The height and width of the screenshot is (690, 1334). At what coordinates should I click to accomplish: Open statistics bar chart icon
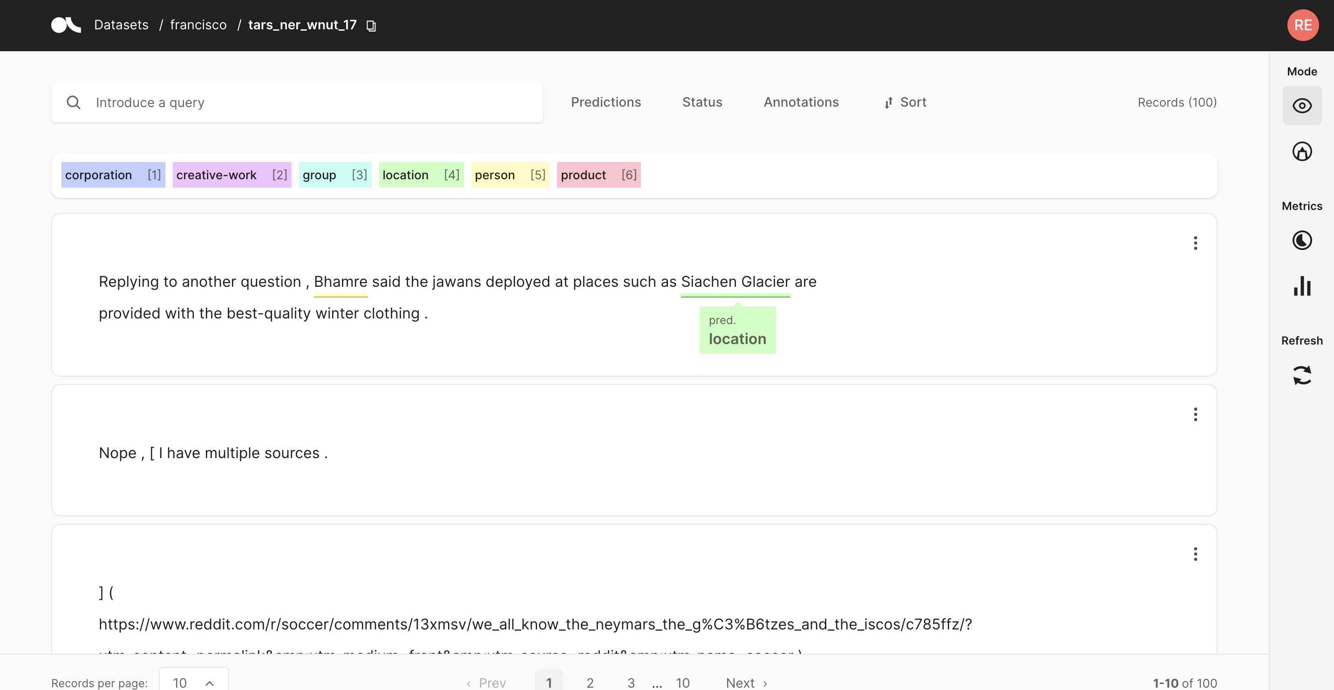point(1302,286)
